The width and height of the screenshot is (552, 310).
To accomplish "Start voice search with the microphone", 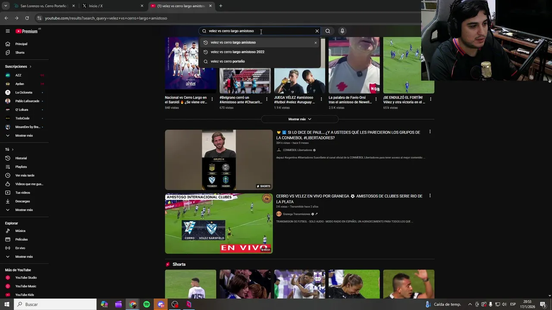I will tap(342, 31).
